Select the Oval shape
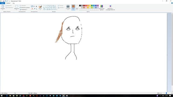 (48, 6)
